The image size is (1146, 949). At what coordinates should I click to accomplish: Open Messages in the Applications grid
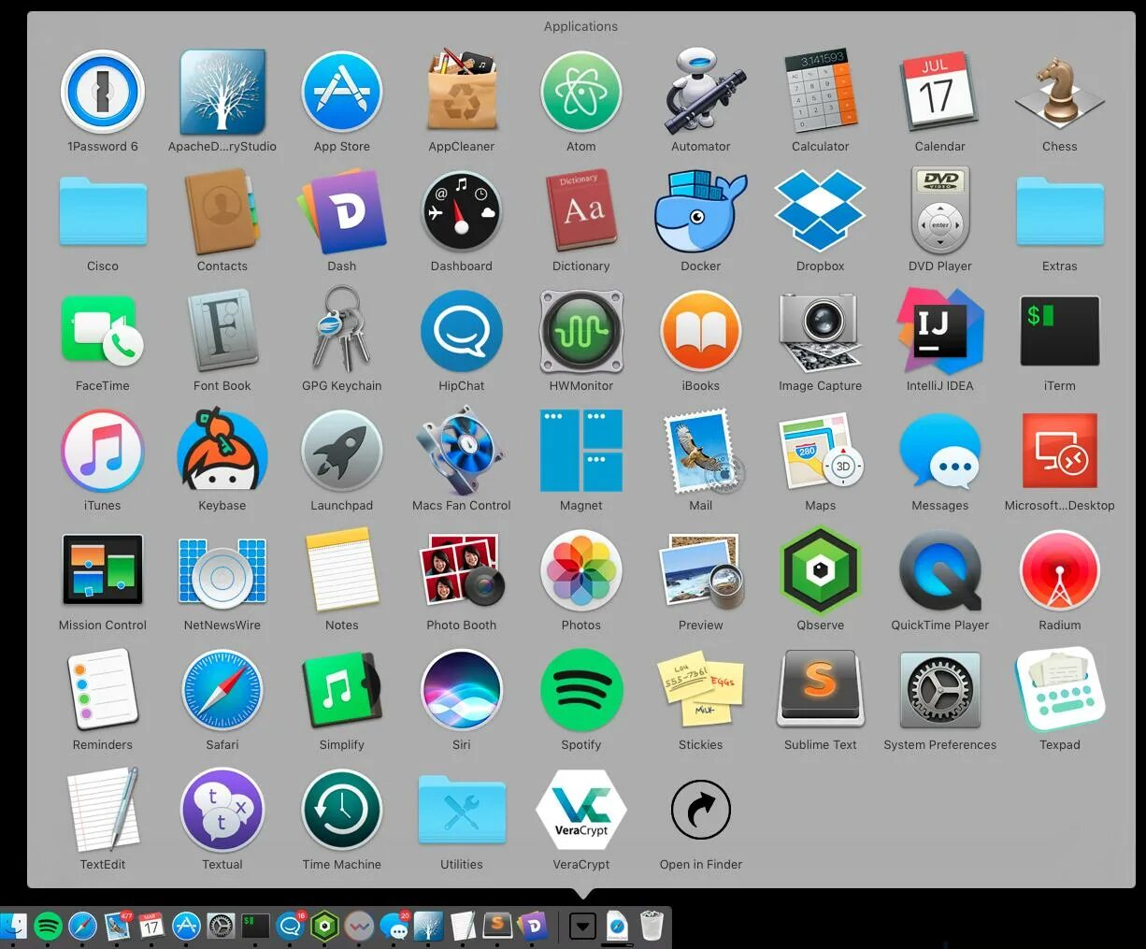click(x=940, y=452)
